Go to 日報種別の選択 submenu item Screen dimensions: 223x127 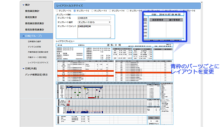tap(34, 42)
